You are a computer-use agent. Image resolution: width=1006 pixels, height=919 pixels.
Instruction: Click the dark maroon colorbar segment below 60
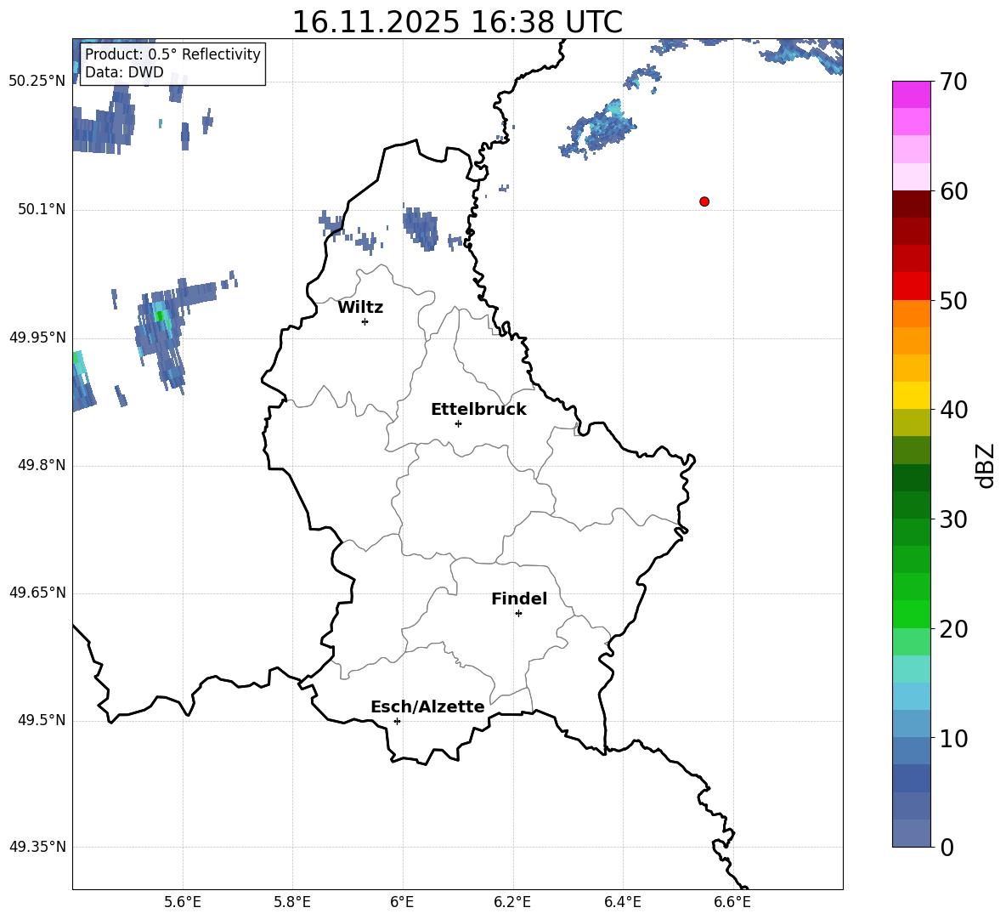[x=911, y=204]
